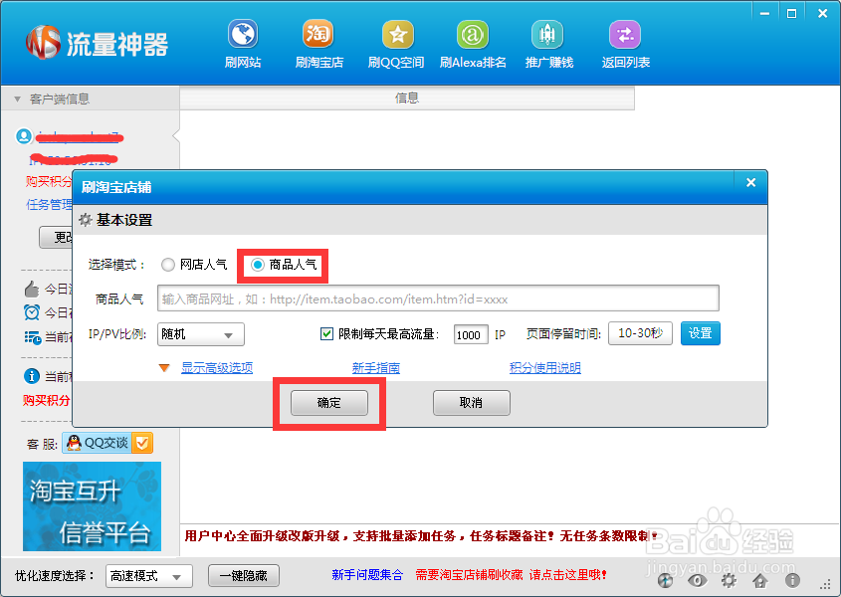The height and width of the screenshot is (597, 841).
Task: Open the 淘宝互升信誉平台 banner
Action: click(x=92, y=506)
